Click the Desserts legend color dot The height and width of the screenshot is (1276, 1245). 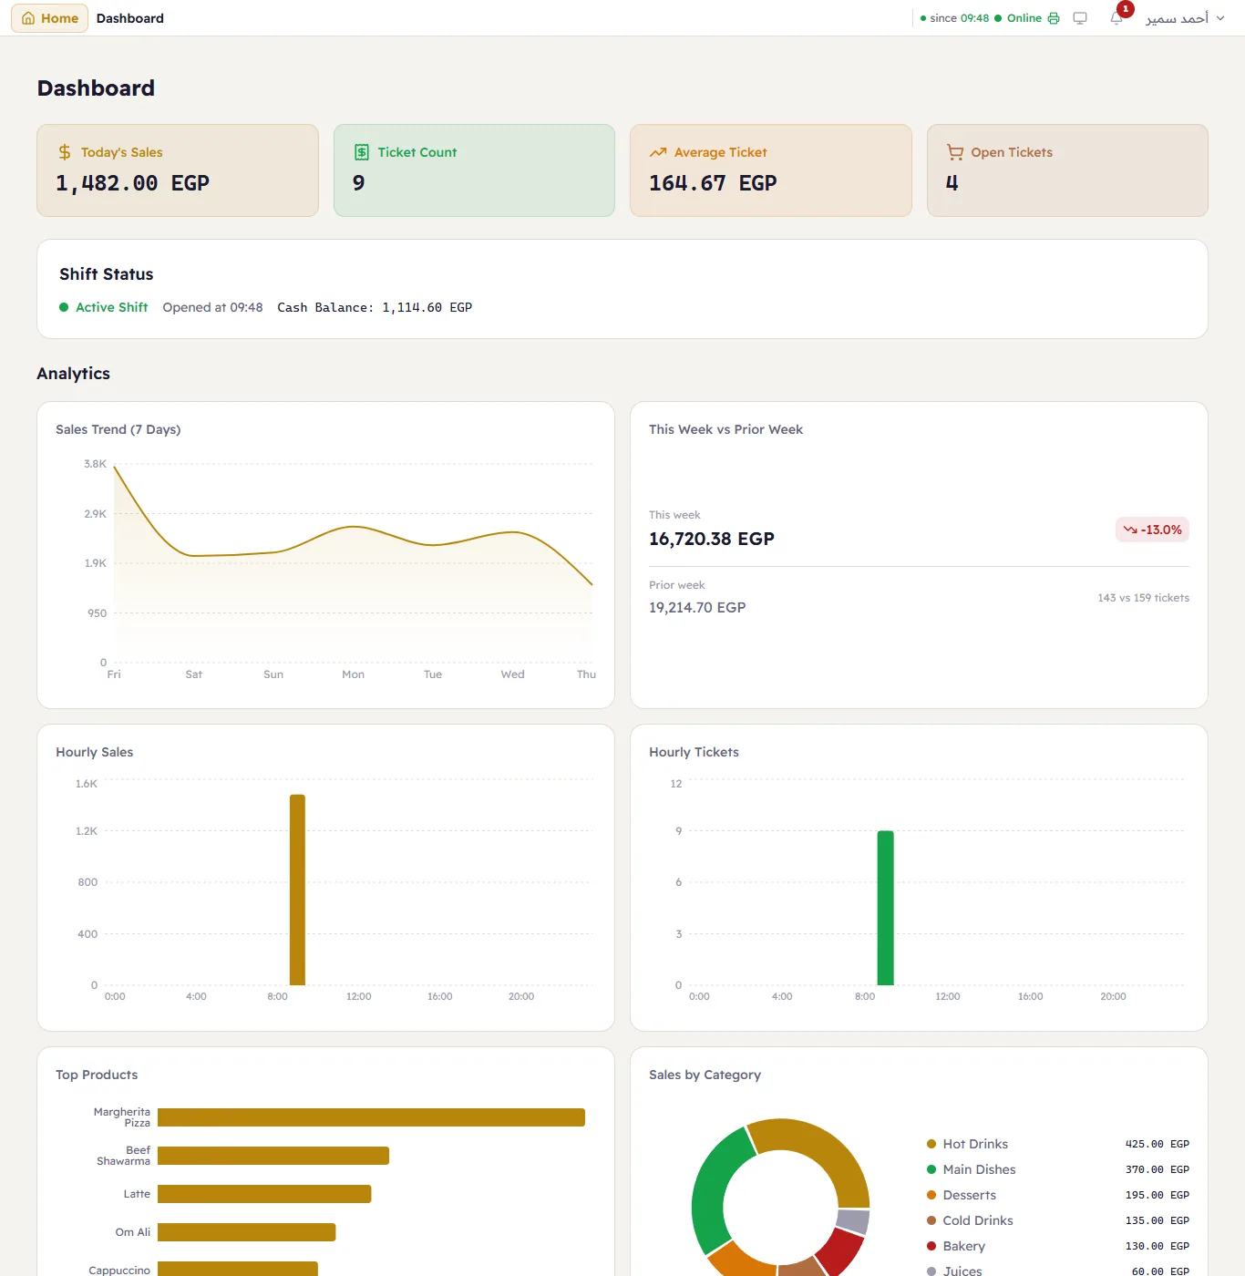(931, 1195)
